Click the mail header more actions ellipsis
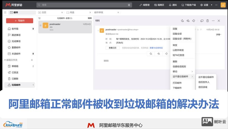Screen dimensions: 228x129 point(213,21)
